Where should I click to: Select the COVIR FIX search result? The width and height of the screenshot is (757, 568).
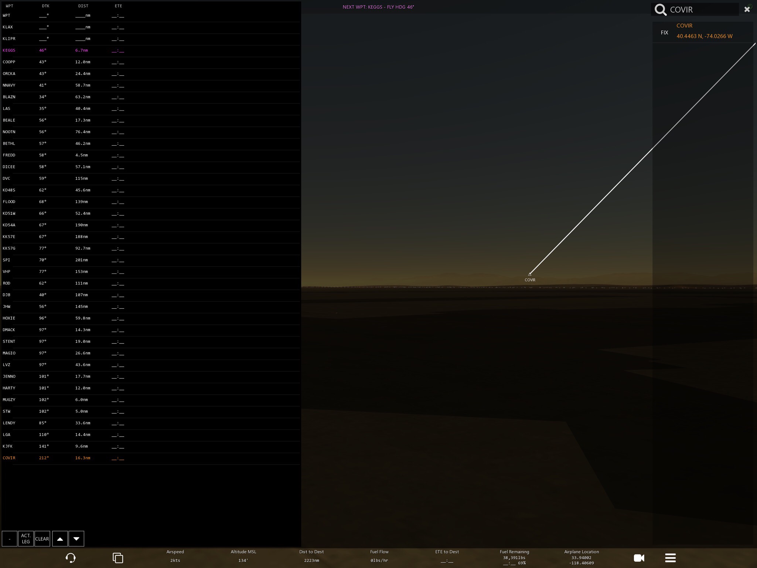coord(702,31)
